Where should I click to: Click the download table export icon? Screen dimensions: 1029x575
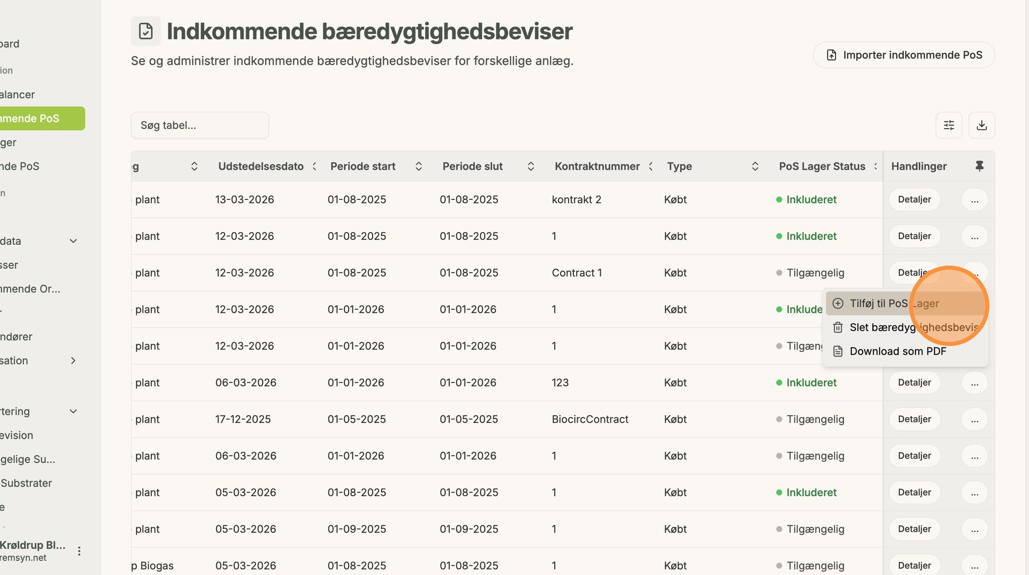tap(982, 125)
